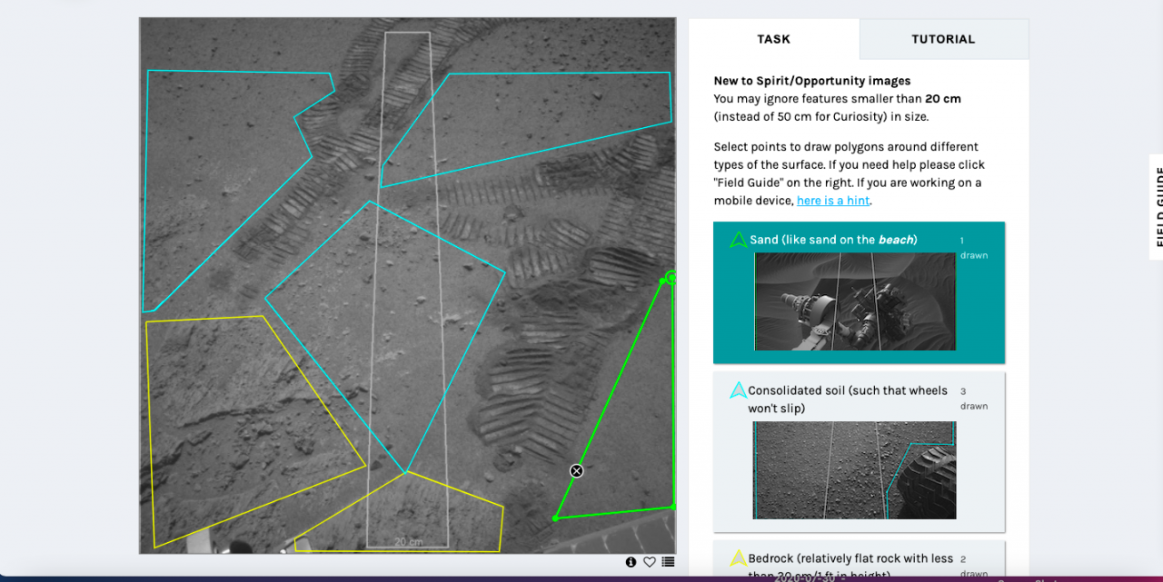Click the "New to Spirit/Opportunity images" heading
Screen dimensions: 1163x582
pos(812,81)
